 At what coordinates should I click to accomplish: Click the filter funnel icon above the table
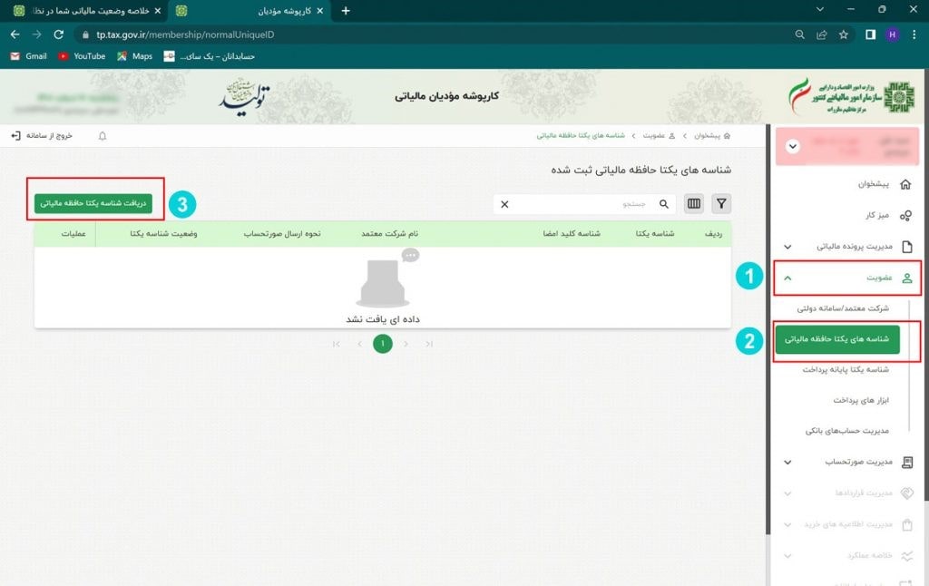tap(721, 204)
